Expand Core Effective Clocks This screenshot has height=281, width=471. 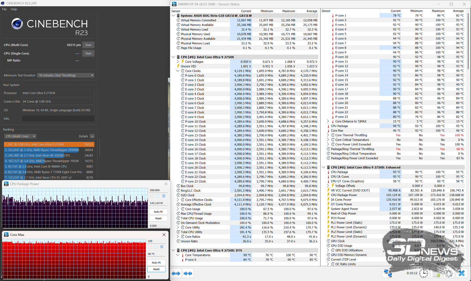click(178, 200)
